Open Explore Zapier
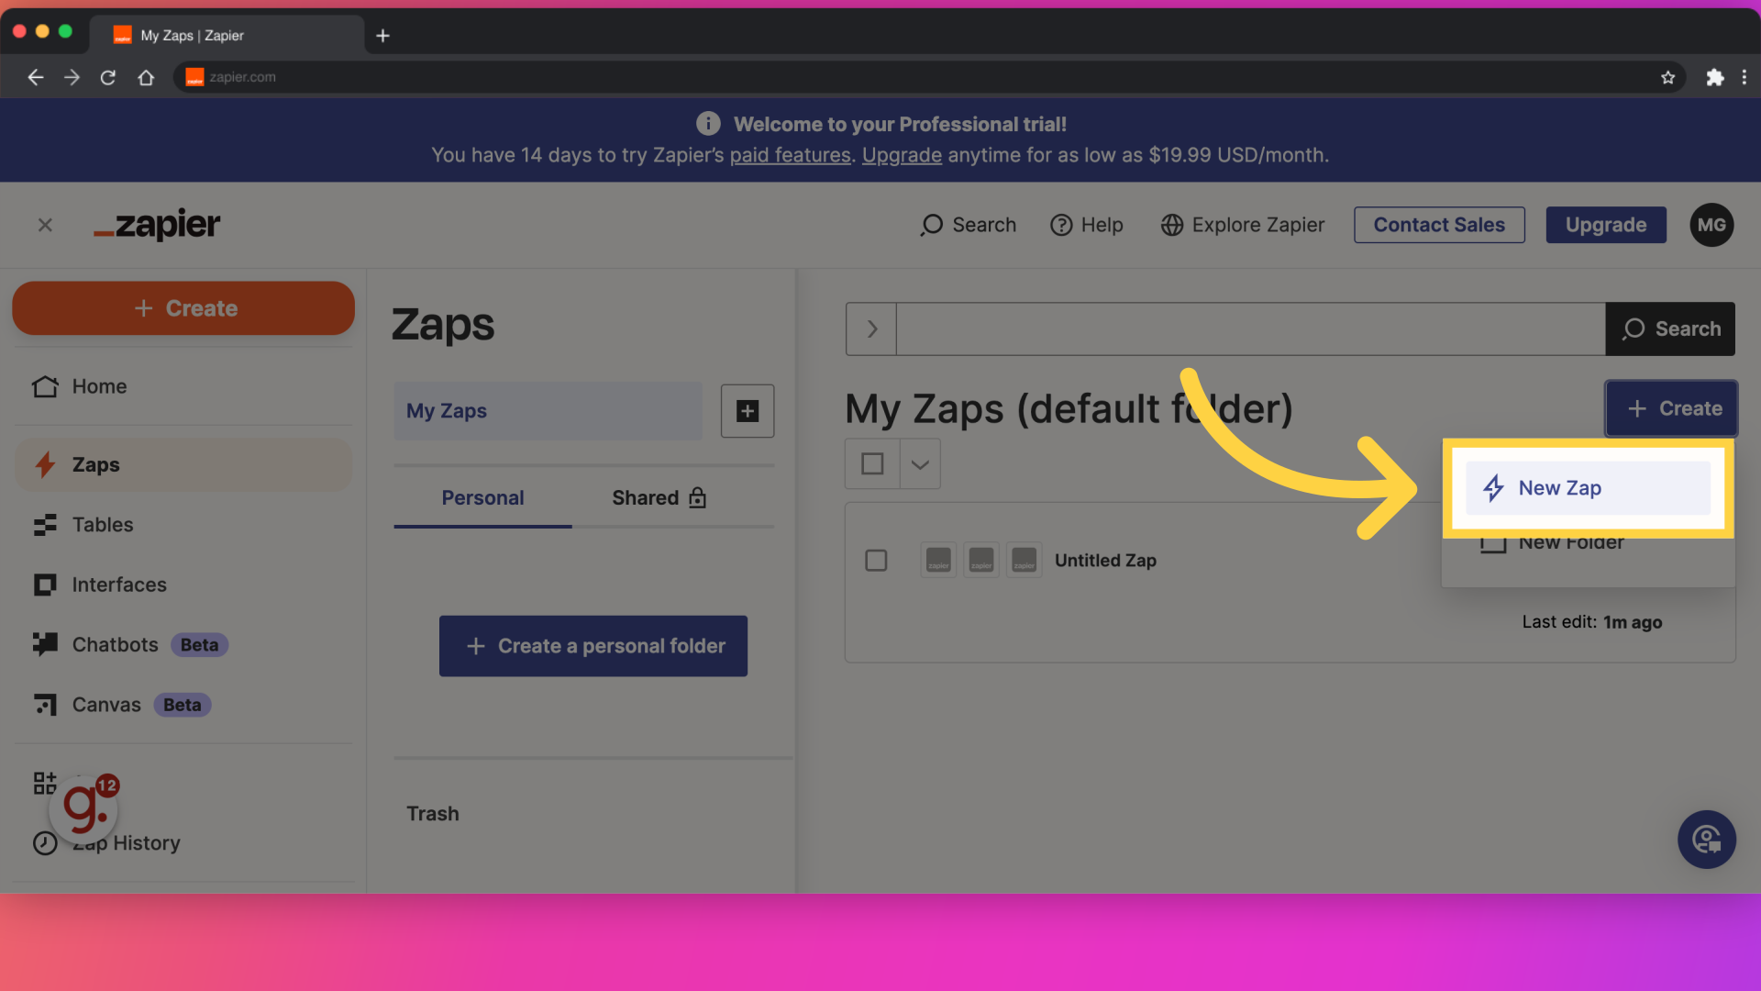Screen dimensions: 1761x991 [x=1243, y=225]
